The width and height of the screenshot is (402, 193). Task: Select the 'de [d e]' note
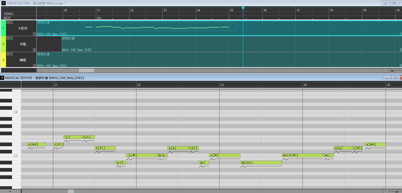tap(261, 163)
